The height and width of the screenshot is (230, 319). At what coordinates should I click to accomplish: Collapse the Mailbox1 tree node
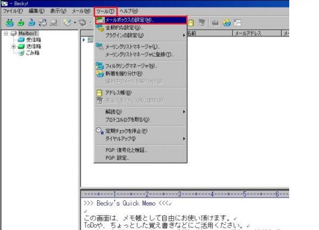[x=6, y=33]
